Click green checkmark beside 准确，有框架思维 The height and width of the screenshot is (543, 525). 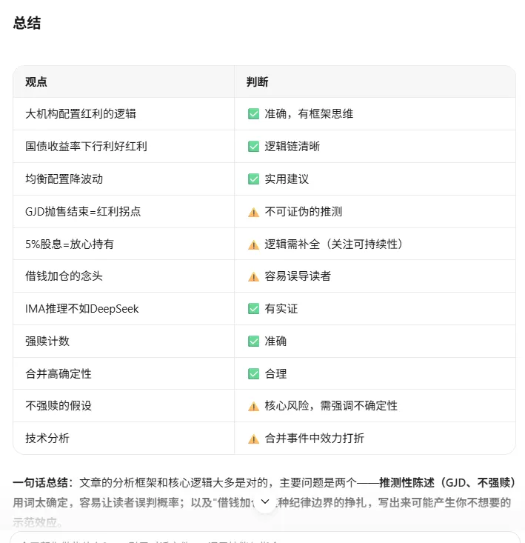click(254, 114)
